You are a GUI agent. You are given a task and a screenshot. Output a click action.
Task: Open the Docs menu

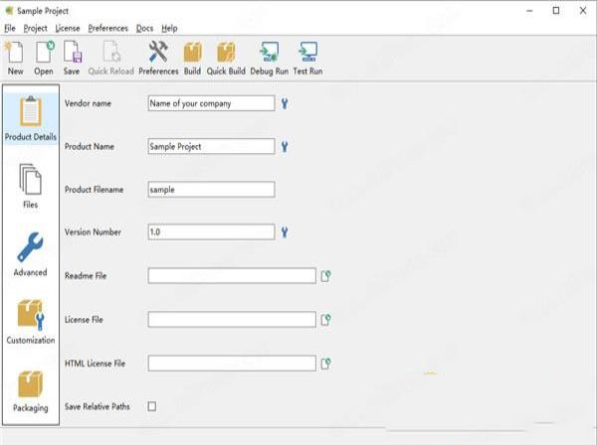144,28
